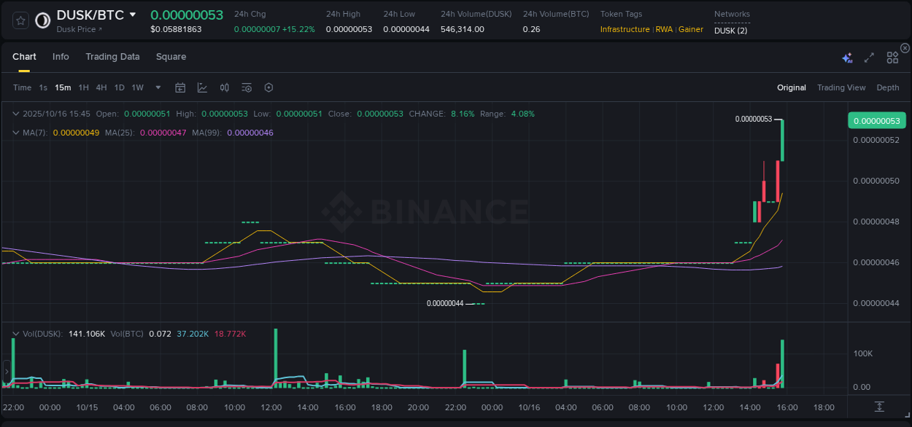912x427 pixels.
Task: Open the Dusk Price link
Action: point(76,29)
